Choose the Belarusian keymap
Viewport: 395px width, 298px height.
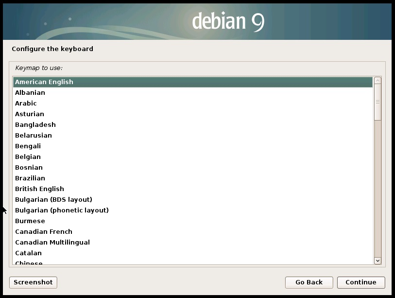coord(34,136)
